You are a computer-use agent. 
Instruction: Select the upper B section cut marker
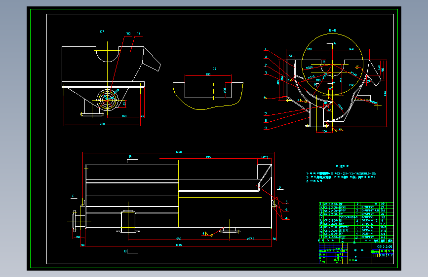pos(130,157)
